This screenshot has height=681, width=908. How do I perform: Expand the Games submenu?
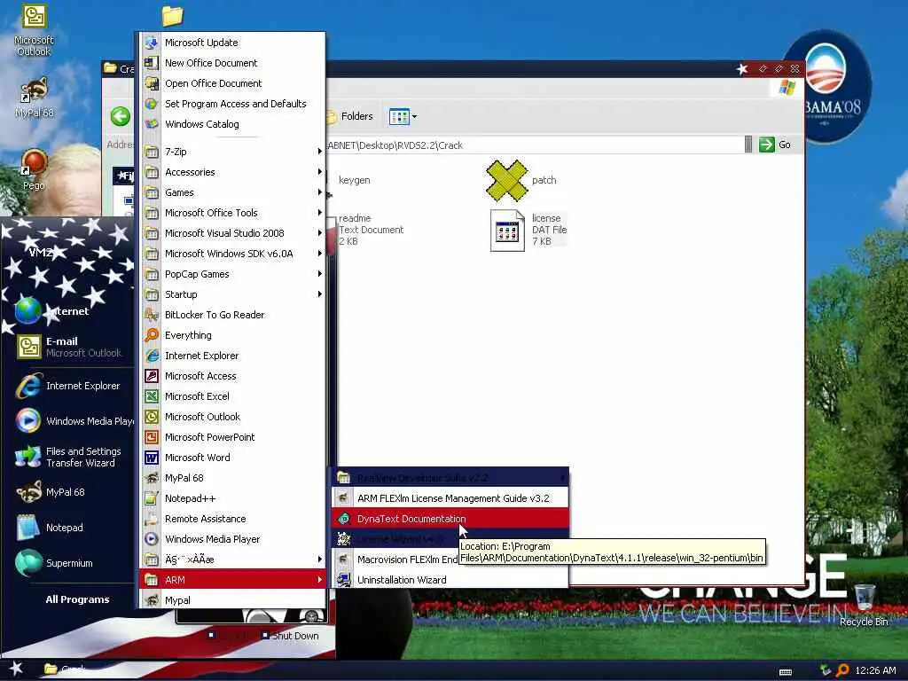232,192
